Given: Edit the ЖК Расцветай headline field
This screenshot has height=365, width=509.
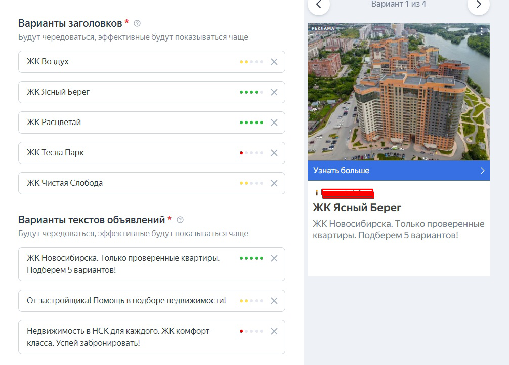Looking at the screenshot, I should pyautogui.click(x=152, y=123).
